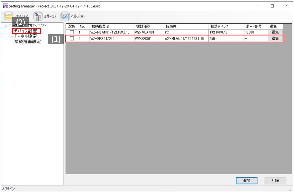Collapse the ローカルPCプロジェクト tree node
The height and width of the screenshot is (193, 294).
(x=5, y=26)
